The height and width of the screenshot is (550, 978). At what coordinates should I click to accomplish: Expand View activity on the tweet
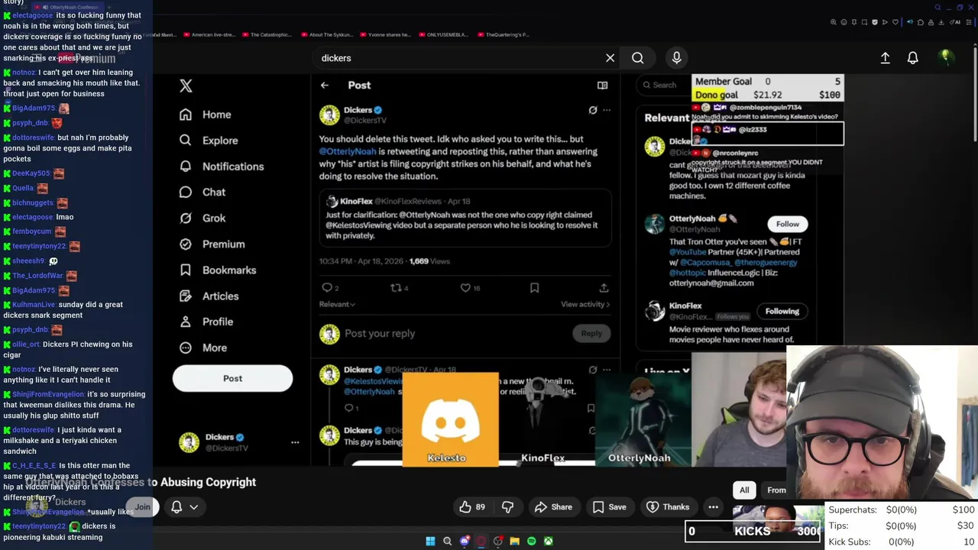point(585,304)
